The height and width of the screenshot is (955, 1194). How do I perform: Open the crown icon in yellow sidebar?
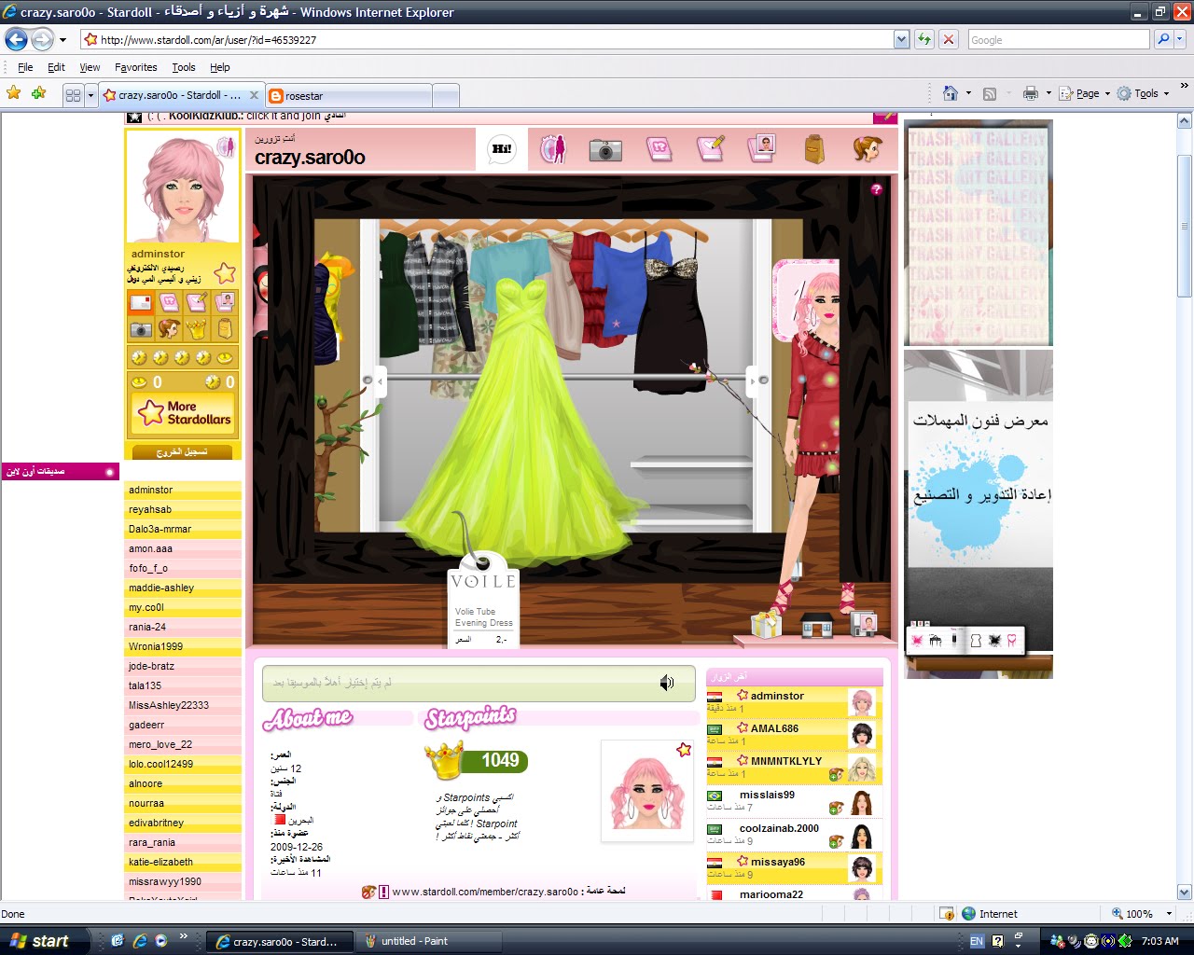pos(197,329)
